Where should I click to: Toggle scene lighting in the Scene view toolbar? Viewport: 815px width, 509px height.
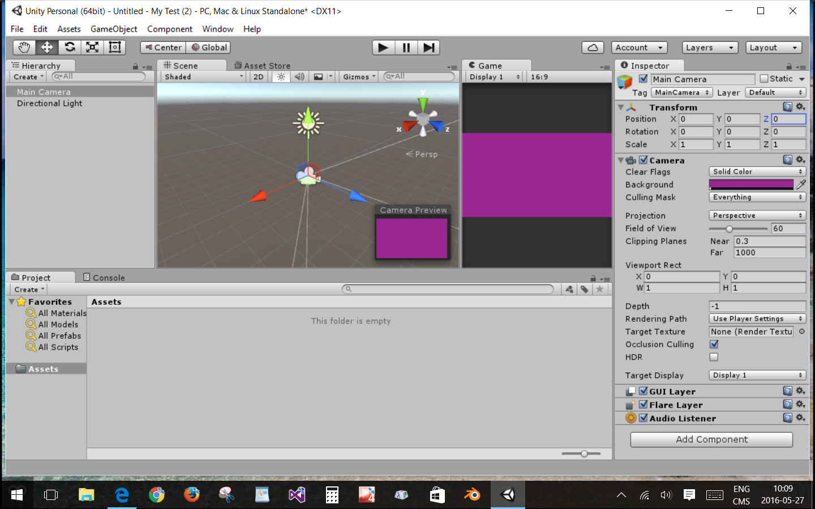tap(281, 76)
